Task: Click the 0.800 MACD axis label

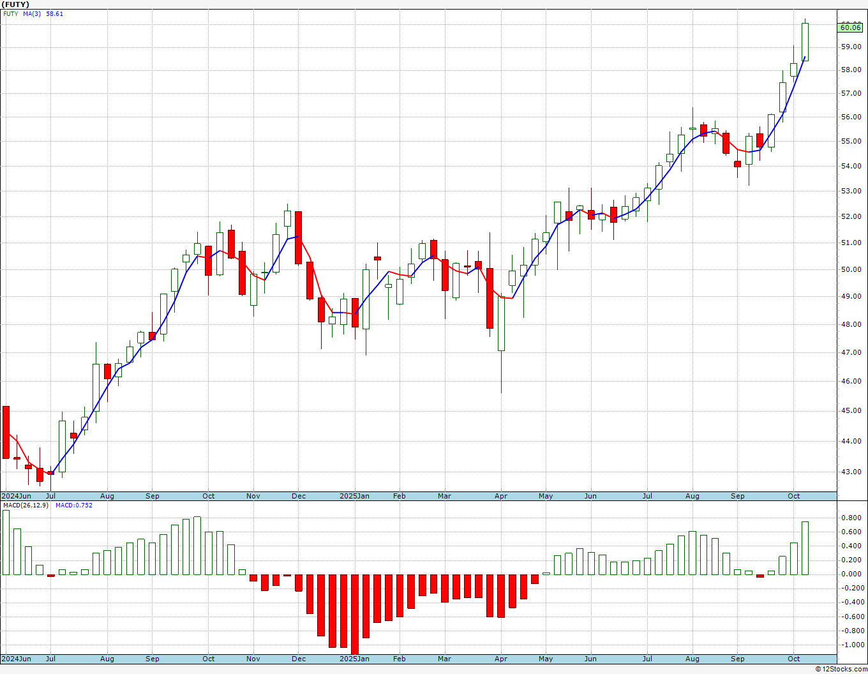Action: tap(851, 518)
